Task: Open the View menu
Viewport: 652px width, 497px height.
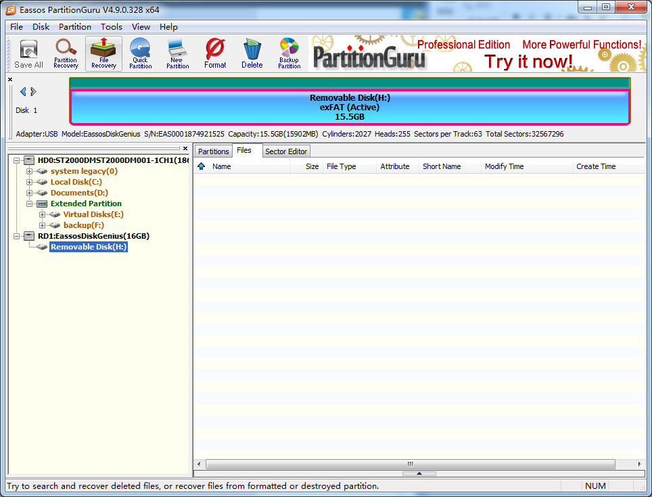Action: (x=141, y=26)
